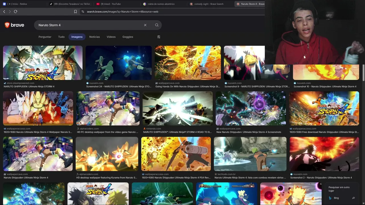
Task: Open wallpapercave 'Naruto Shippuden Ultimate Ninja Storm 4' thumbnail
Action: coord(38,154)
